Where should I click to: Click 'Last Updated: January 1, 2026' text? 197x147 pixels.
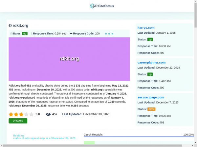click(157, 33)
